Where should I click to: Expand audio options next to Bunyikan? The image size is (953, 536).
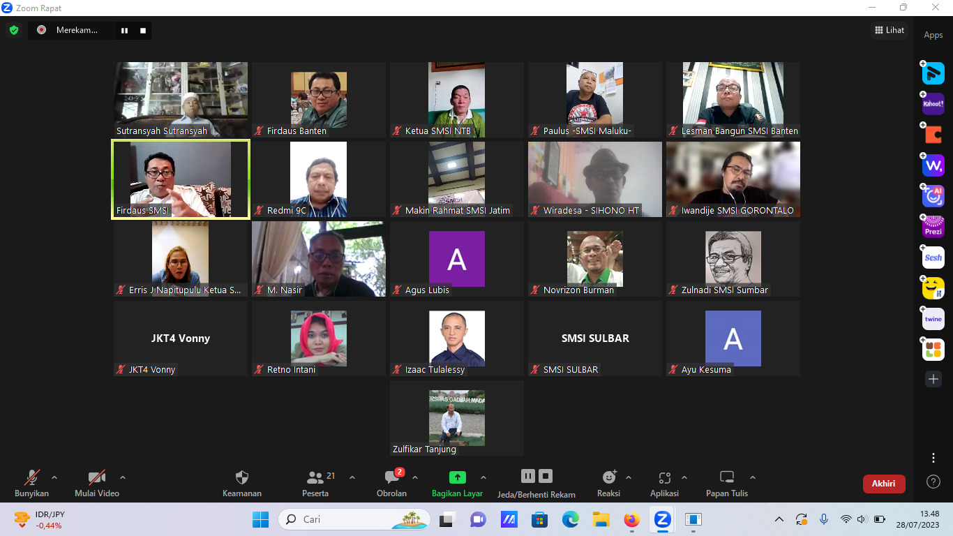coord(54,477)
